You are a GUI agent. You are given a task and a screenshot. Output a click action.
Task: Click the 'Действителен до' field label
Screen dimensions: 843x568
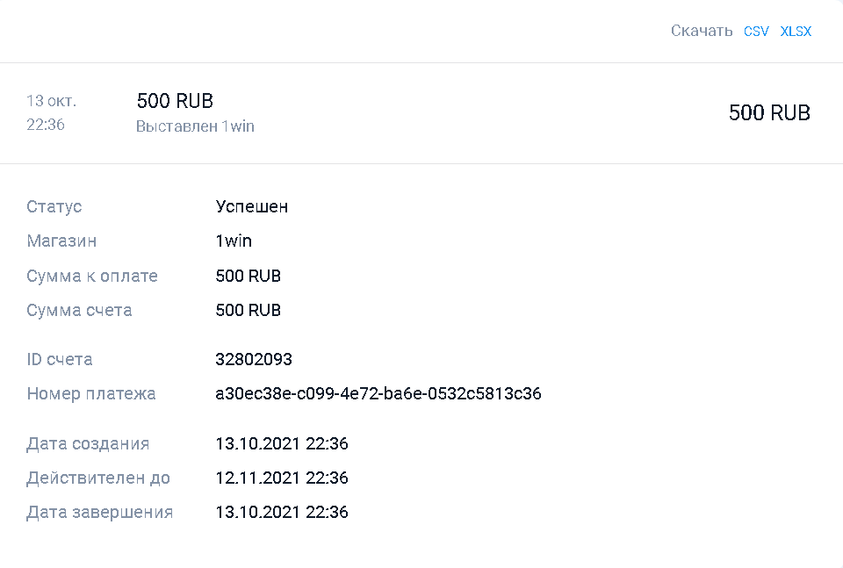[98, 478]
